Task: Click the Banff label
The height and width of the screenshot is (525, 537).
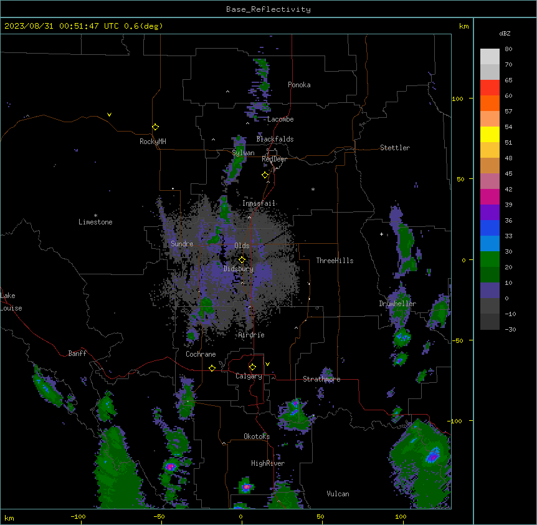Action: (x=77, y=354)
